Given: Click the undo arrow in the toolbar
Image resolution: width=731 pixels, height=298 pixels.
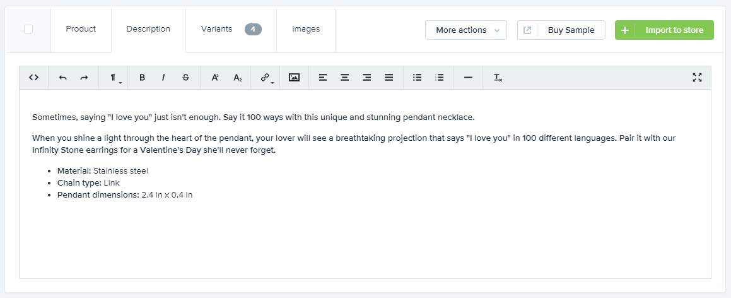Looking at the screenshot, I should [x=62, y=78].
